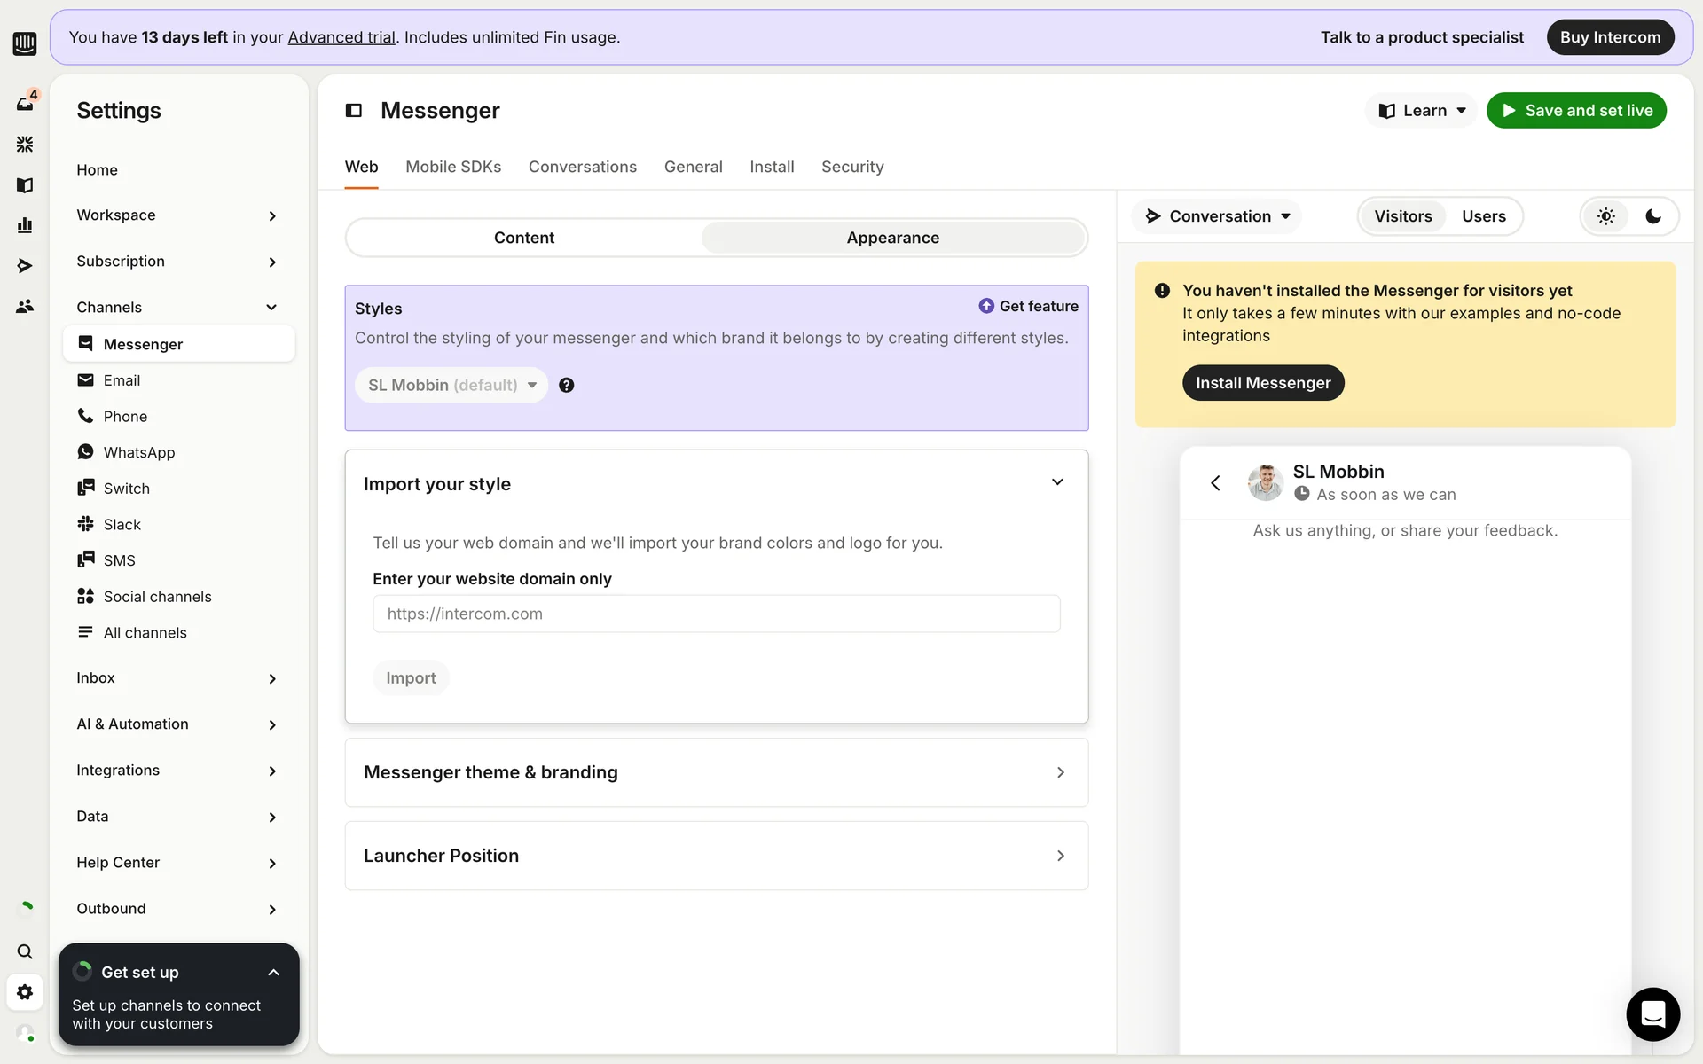1703x1064 pixels.
Task: Switch preview to light mode
Action: (1605, 216)
